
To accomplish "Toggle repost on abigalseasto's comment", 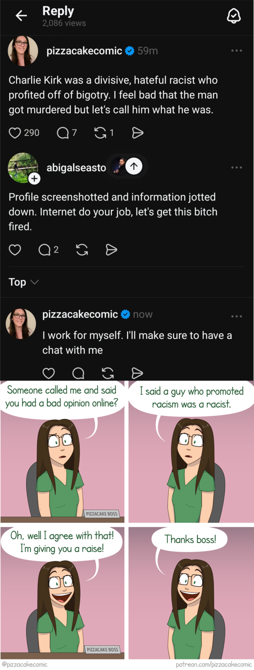I will pyautogui.click(x=82, y=250).
